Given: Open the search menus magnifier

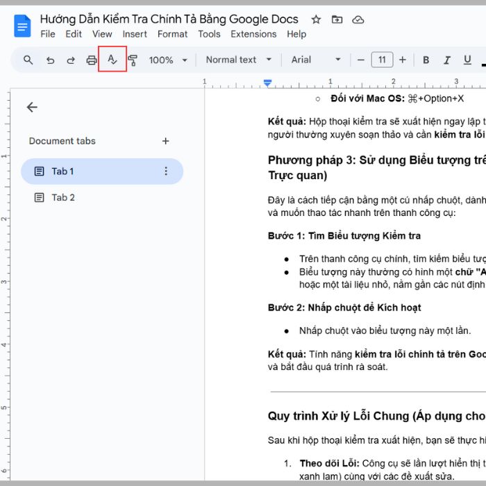Looking at the screenshot, I should tap(28, 60).
